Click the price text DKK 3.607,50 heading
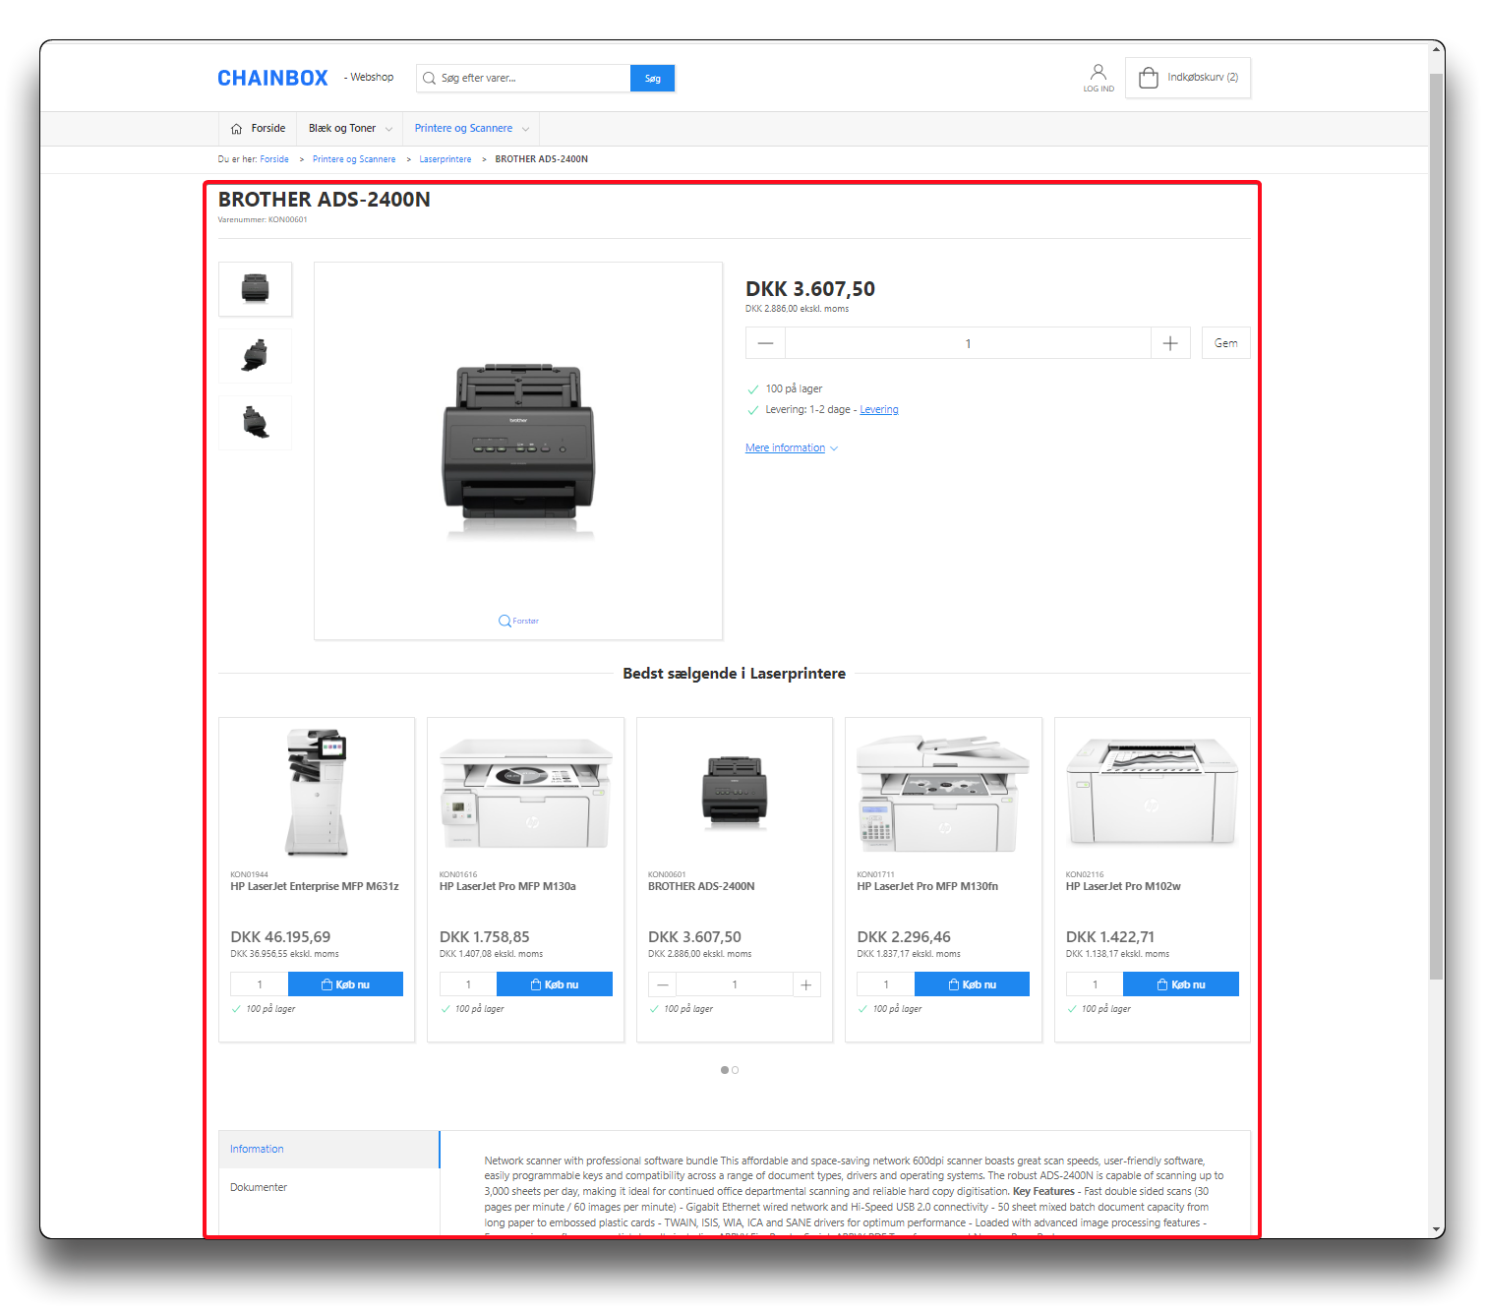This screenshot has height=1310, width=1485. (810, 289)
